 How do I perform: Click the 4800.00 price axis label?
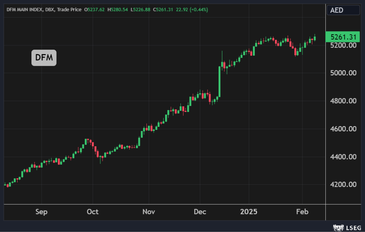343,101
